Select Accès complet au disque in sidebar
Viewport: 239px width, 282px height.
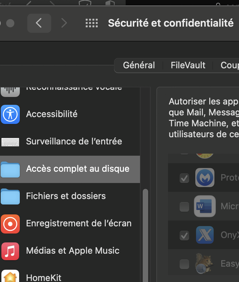(78, 169)
